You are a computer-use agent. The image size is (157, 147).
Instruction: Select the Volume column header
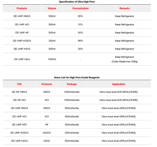pos(52,8)
